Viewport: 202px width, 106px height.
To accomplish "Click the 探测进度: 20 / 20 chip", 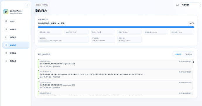I will point(156,32).
